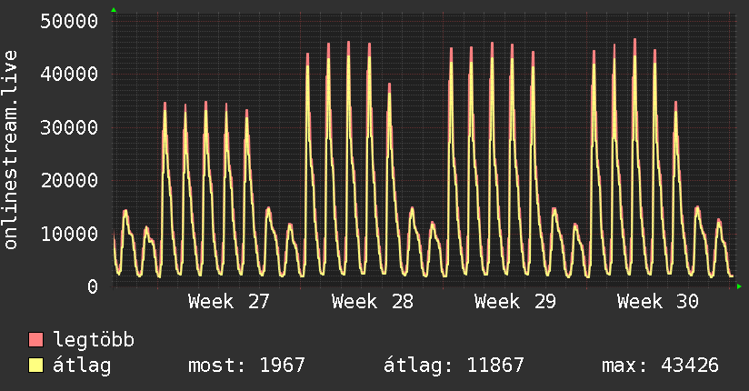Click the Week 27 axis label
The height and width of the screenshot is (391, 749).
(x=229, y=302)
